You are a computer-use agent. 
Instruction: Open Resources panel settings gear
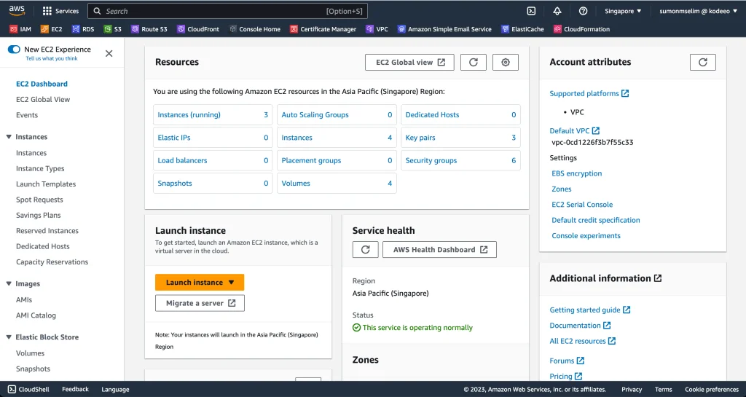click(506, 63)
